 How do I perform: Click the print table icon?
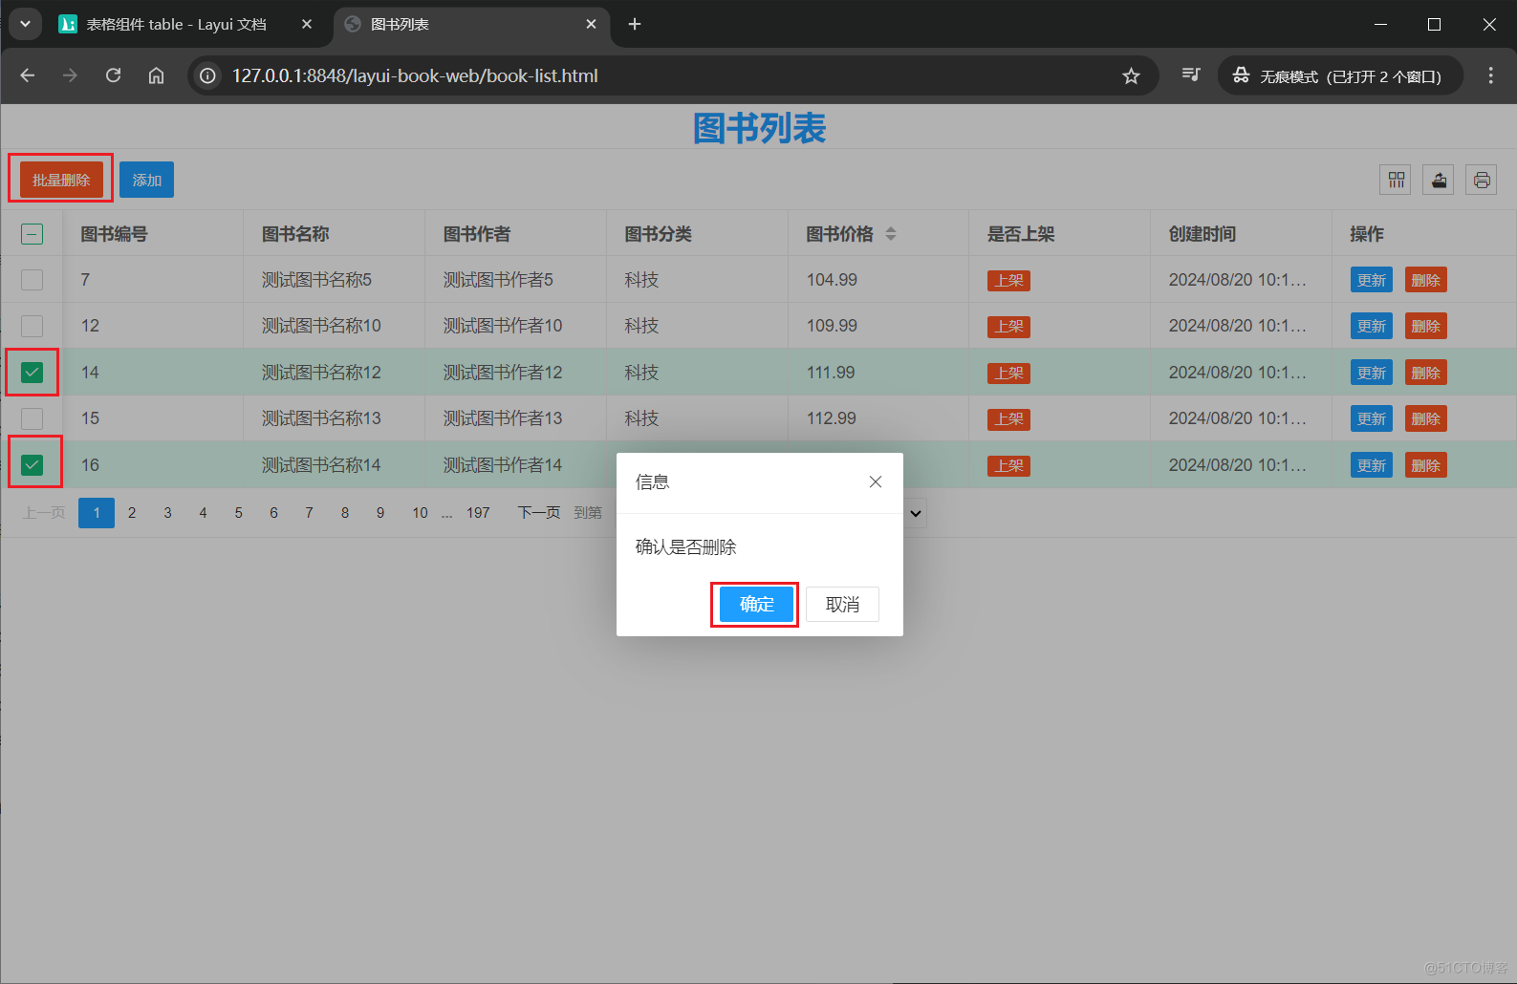click(x=1482, y=180)
